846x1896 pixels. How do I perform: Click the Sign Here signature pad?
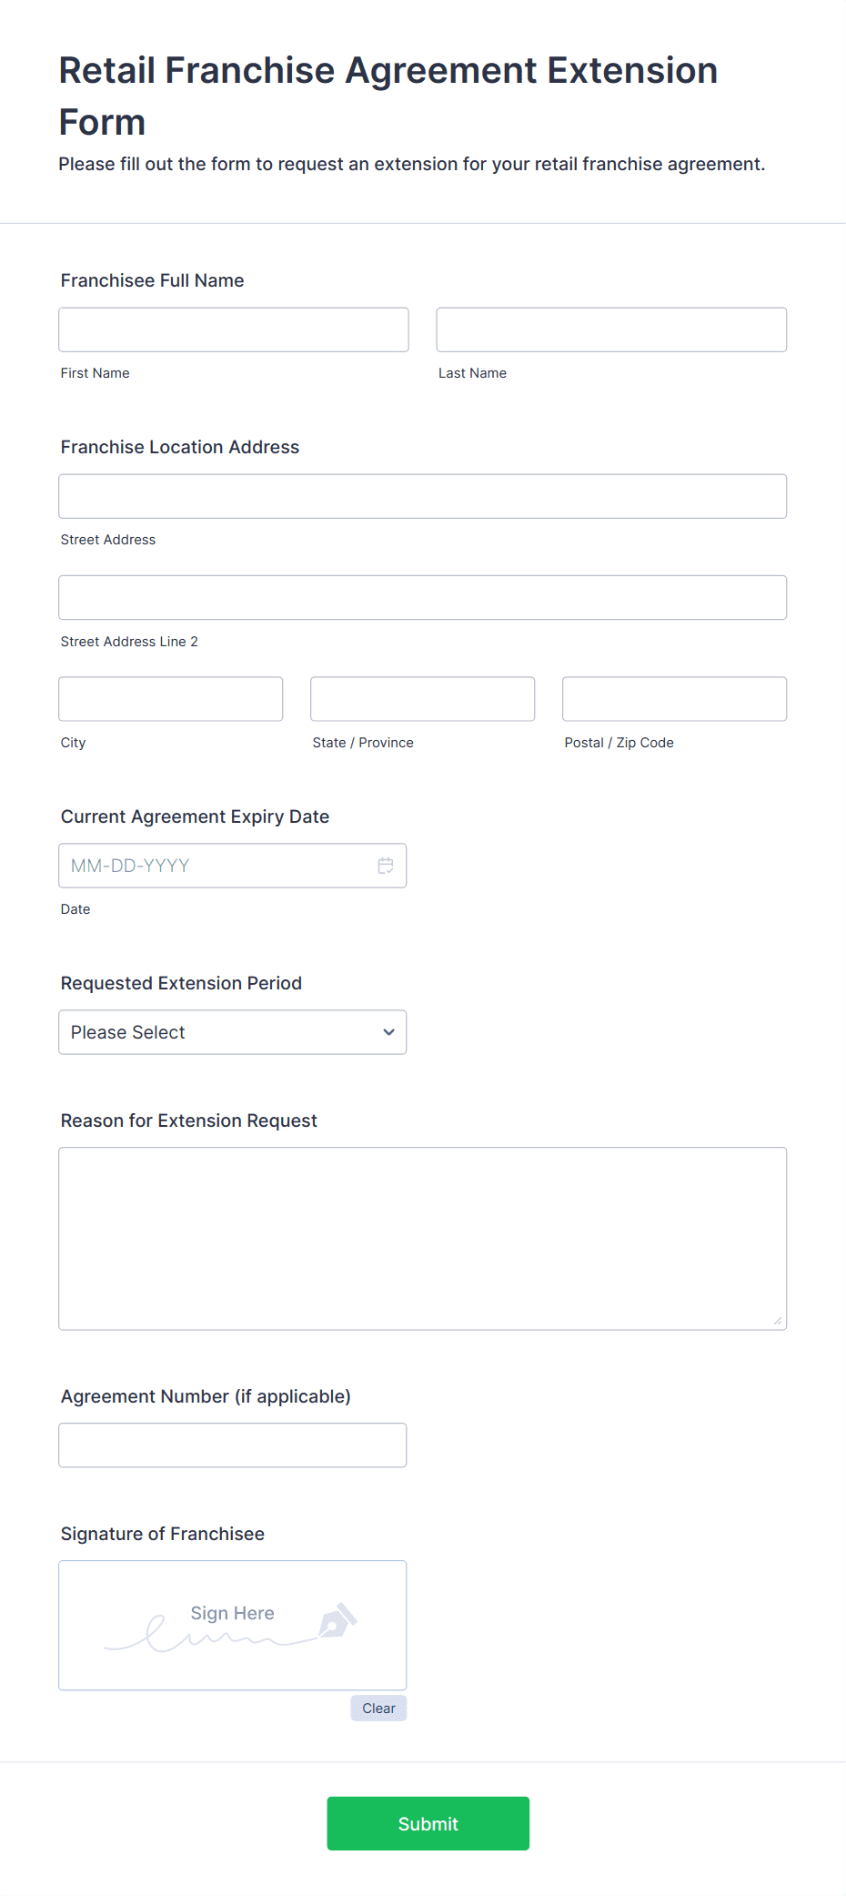(x=233, y=1626)
